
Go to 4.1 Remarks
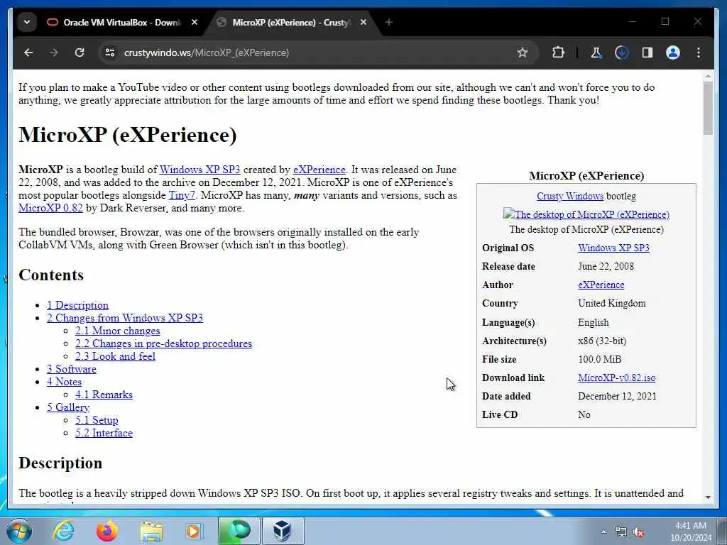pyautogui.click(x=104, y=395)
